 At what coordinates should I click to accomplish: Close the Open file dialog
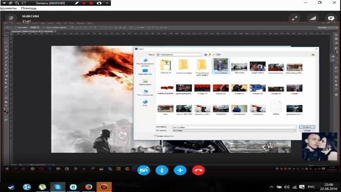click(x=316, y=49)
